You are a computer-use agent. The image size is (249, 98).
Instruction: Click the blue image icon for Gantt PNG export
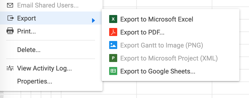point(113,45)
